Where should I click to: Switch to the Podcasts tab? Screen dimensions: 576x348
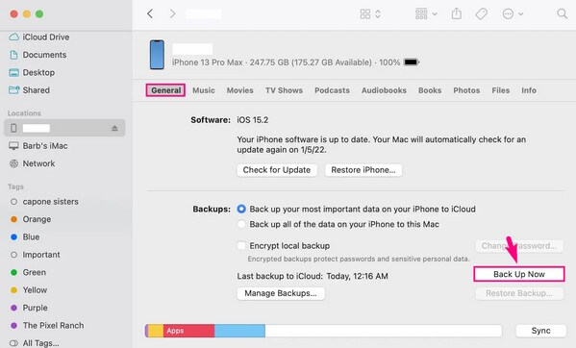coord(332,90)
